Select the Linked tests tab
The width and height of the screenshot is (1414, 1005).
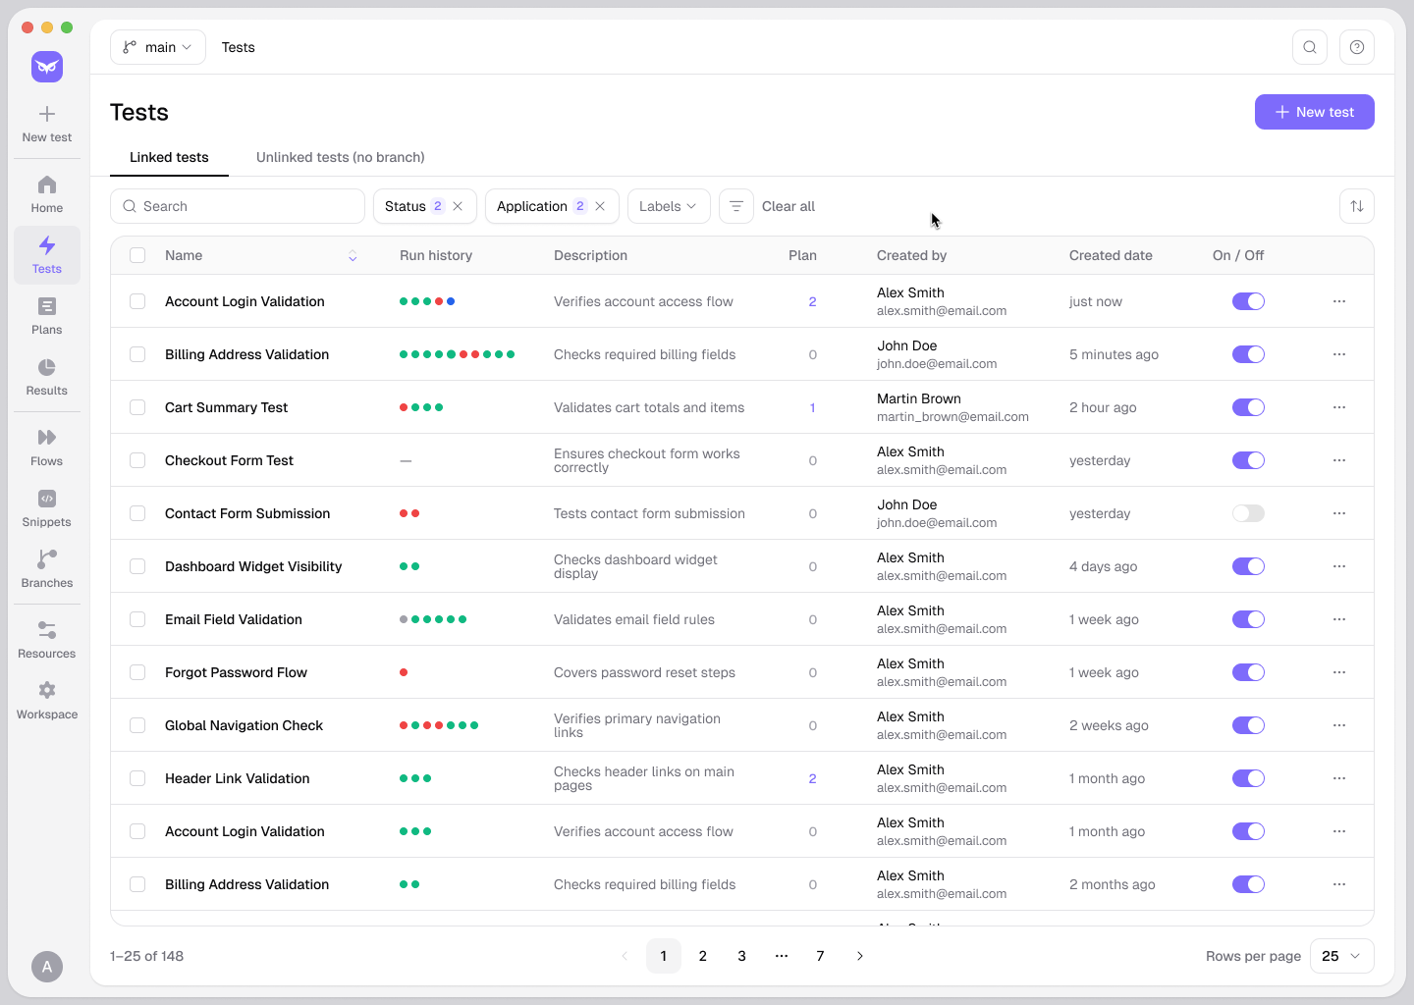coord(169,157)
